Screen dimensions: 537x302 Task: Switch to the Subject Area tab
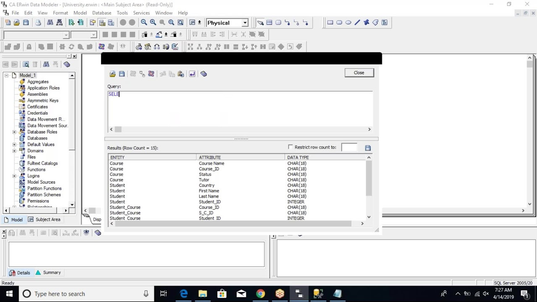pyautogui.click(x=44, y=219)
